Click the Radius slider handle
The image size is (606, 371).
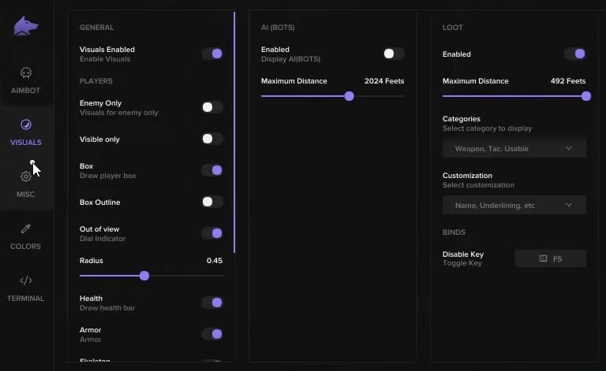click(144, 276)
